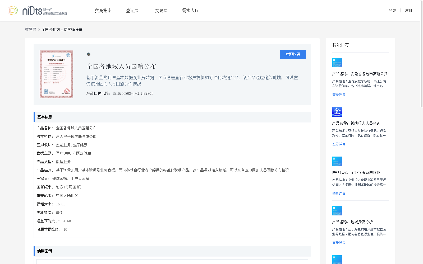Image resolution: width=423 pixels, height=264 pixels.
Task: Click the product title 全国各地域人员国籍分布
Action: point(121,67)
